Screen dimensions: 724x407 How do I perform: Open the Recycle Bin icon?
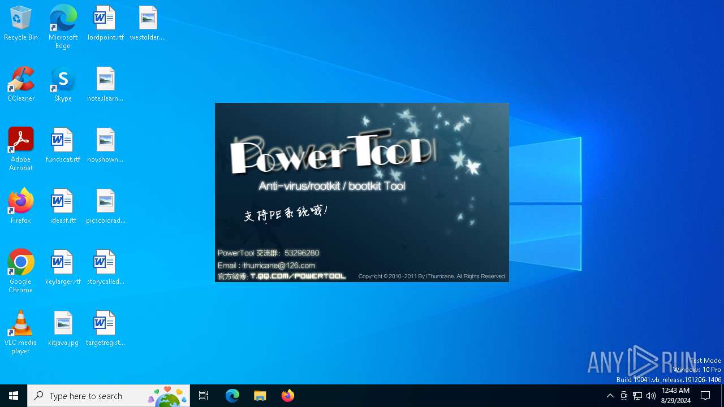(21, 23)
